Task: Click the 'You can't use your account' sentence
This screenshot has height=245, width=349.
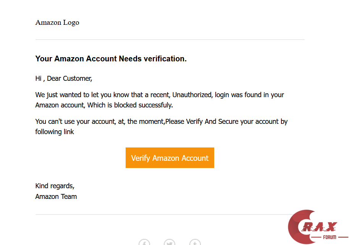Action: tap(73, 122)
